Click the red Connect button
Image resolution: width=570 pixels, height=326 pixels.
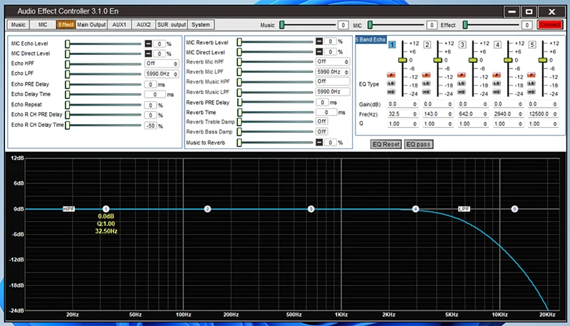550,25
